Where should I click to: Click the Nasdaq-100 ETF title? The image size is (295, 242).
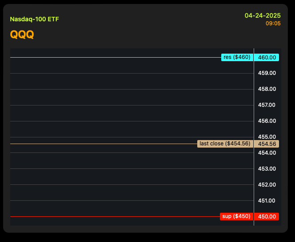pos(34,19)
